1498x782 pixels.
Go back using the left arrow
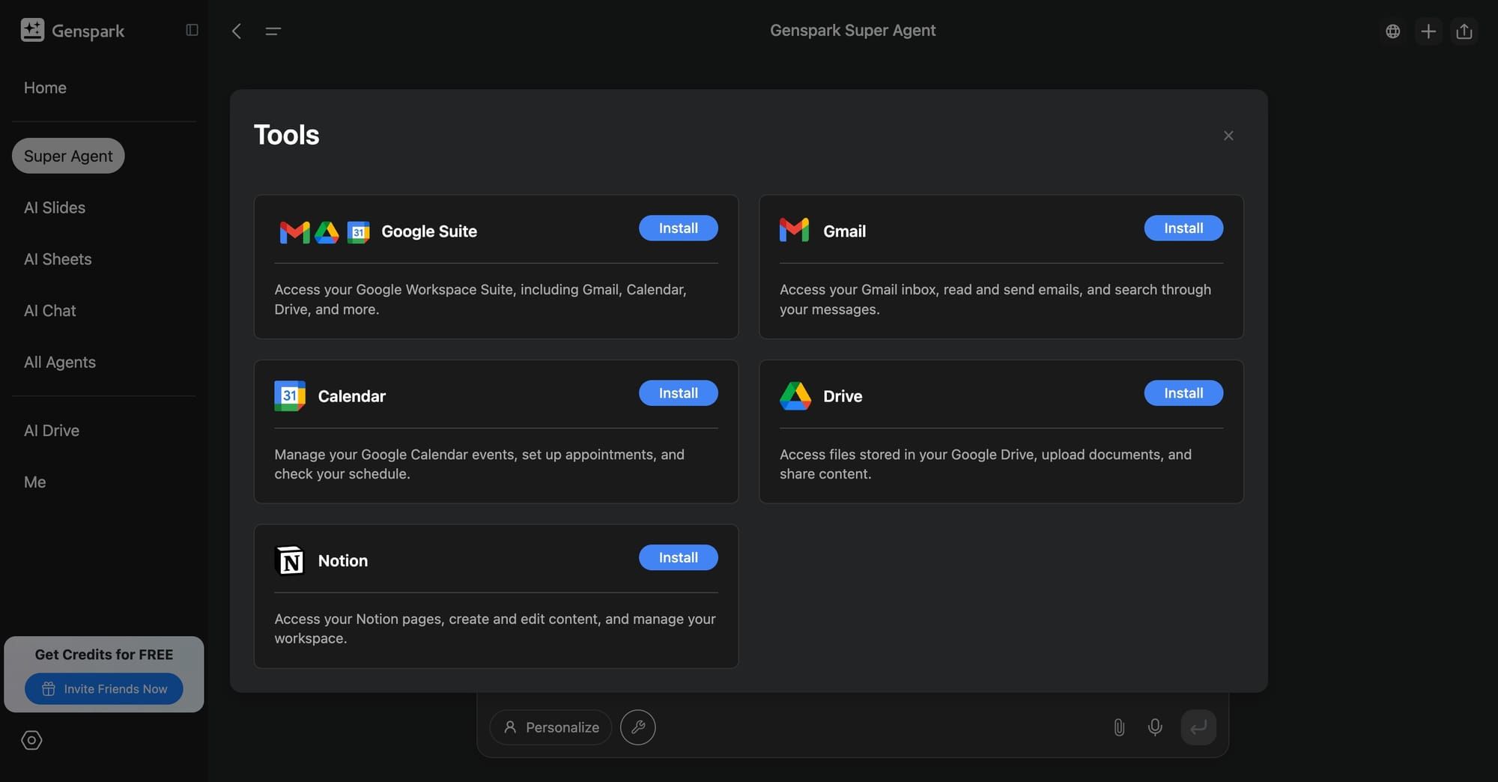tap(236, 31)
